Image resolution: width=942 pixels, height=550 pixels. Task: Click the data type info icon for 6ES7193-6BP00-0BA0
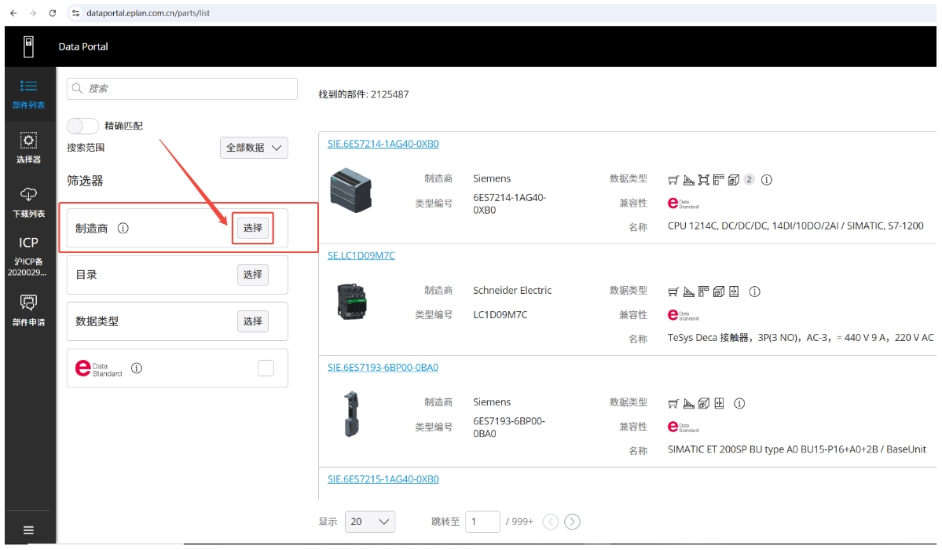739,403
